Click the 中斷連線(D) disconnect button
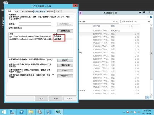This screenshot has width=154, height=115. click(65, 65)
